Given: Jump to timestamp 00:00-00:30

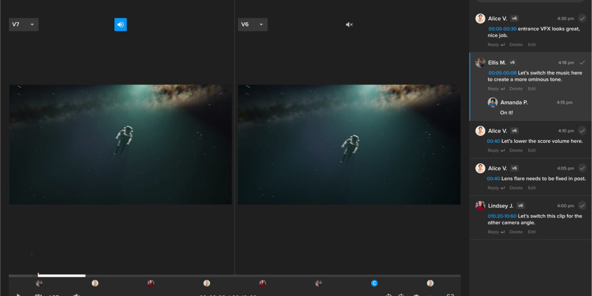Looking at the screenshot, I should [x=502, y=29].
